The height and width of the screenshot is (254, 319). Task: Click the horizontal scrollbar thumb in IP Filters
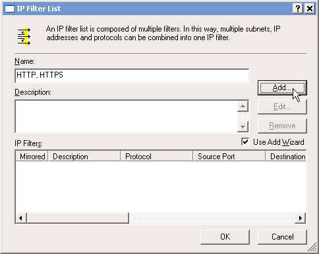(78, 218)
